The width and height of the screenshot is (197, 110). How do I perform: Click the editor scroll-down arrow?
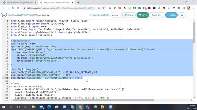[194, 97]
